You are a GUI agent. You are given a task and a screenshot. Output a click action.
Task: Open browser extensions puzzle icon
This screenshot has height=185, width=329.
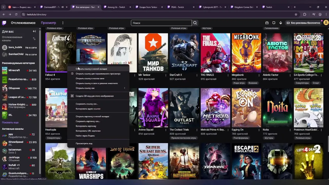click(305, 14)
